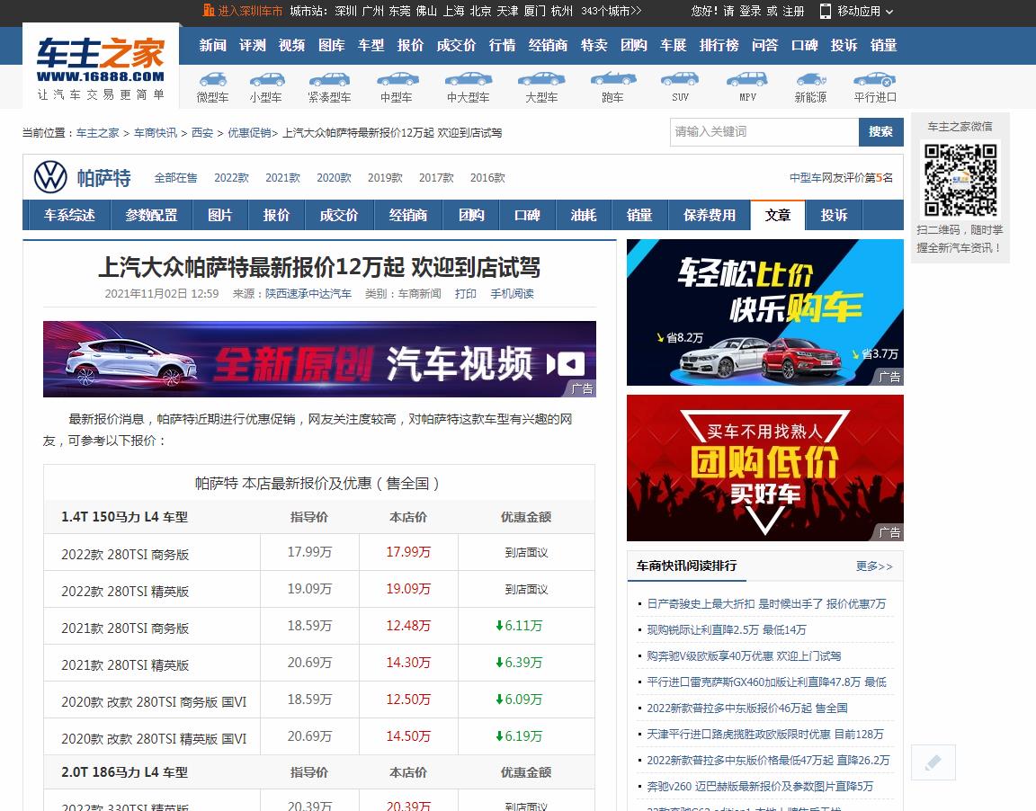The image size is (1036, 811).
Task: Click the 登录 link
Action: click(750, 11)
